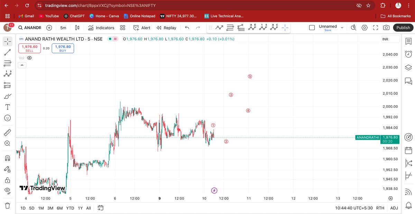Open the indicator templates grid menu
Screen dimensions: 415x214
coord(123,28)
